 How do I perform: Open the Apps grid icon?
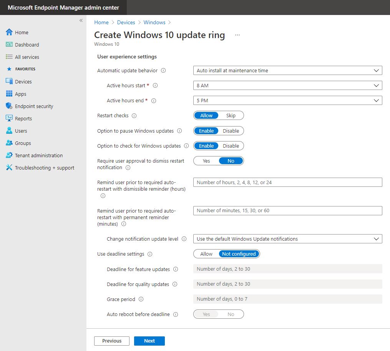[x=9, y=93]
